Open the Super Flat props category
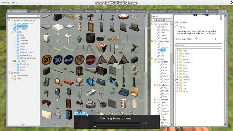The image size is (233, 131). pyautogui.click(x=24, y=44)
